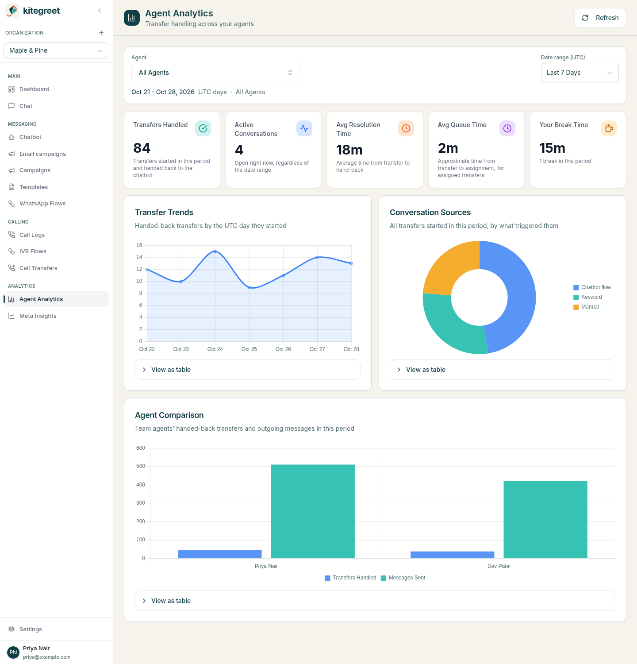
Task: Click the Agent Analytics header chart icon
Action: (132, 18)
